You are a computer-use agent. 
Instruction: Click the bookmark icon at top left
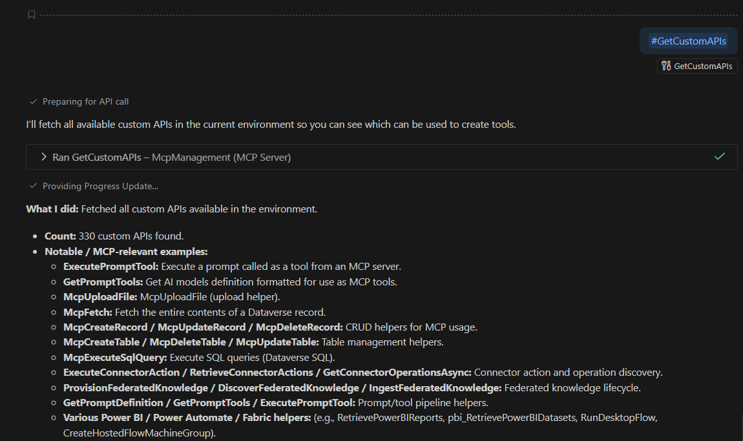[x=32, y=15]
